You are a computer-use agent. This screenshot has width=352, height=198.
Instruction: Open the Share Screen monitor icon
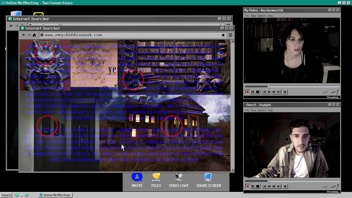pyautogui.click(x=208, y=177)
